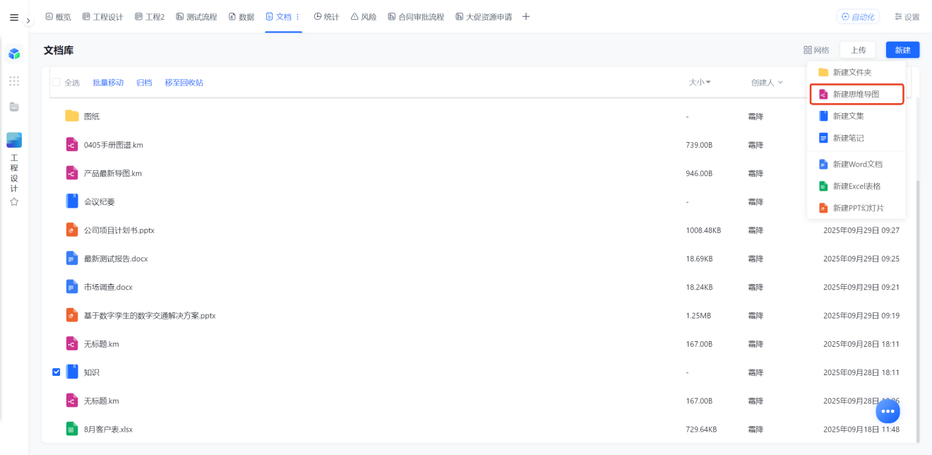The width and height of the screenshot is (932, 455).
Task: Choose 新建PPT幻灯片 from the menu
Action: [856, 208]
